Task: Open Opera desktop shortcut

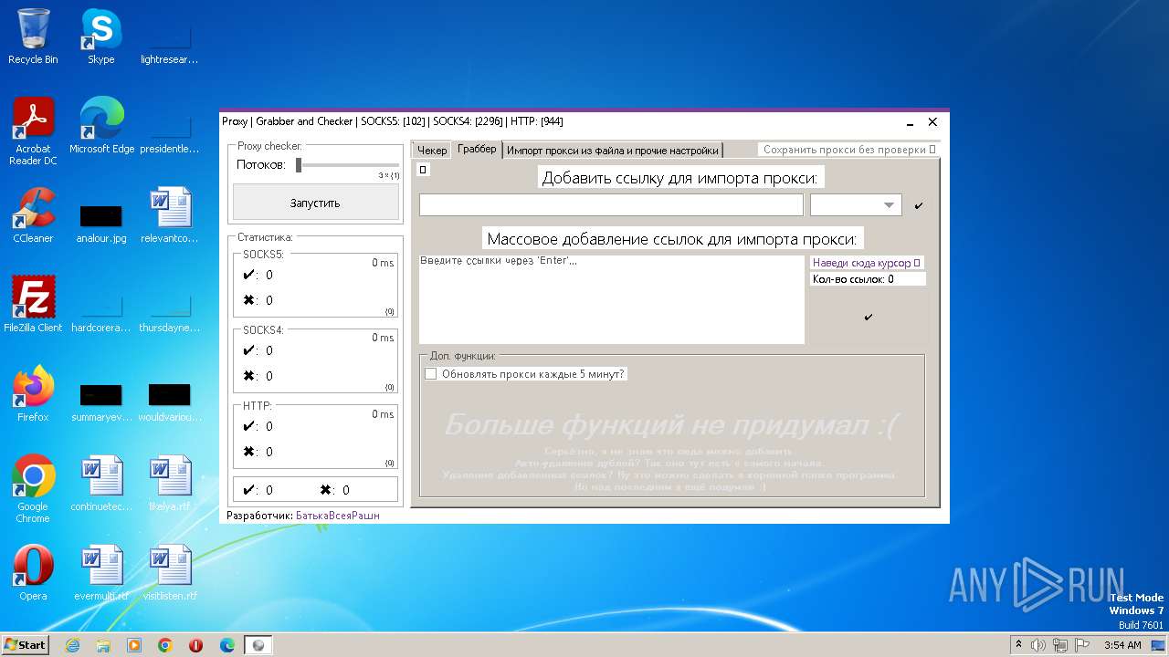Action: tap(33, 572)
